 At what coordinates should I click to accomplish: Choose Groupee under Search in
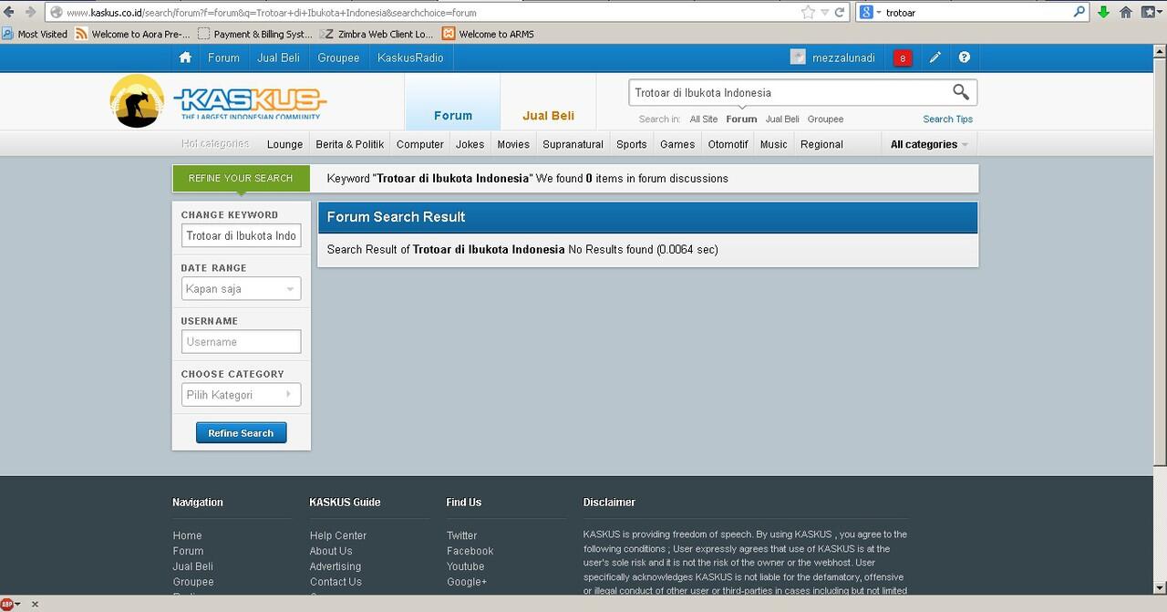pos(825,119)
